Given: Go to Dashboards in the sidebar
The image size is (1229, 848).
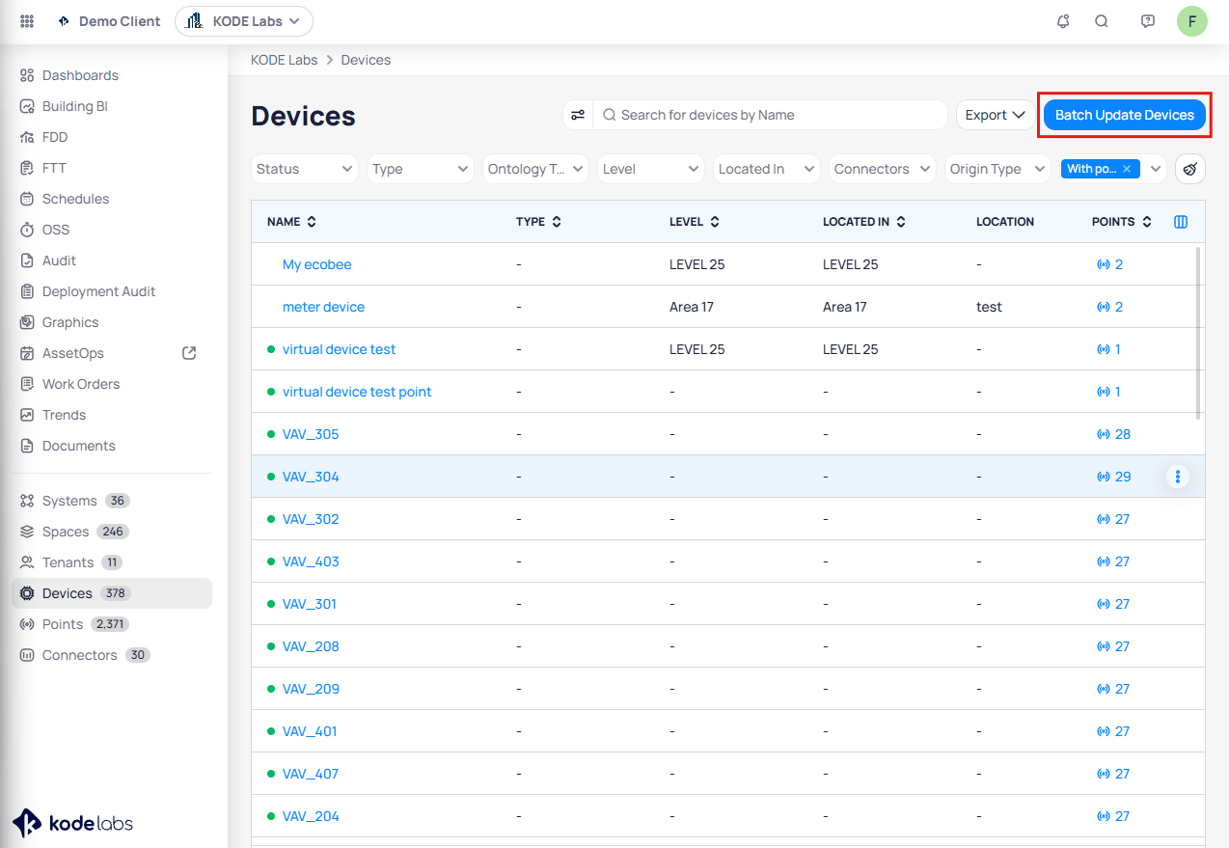Looking at the screenshot, I should (x=80, y=75).
